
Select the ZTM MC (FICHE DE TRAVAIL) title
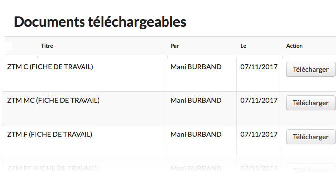(x=54, y=100)
